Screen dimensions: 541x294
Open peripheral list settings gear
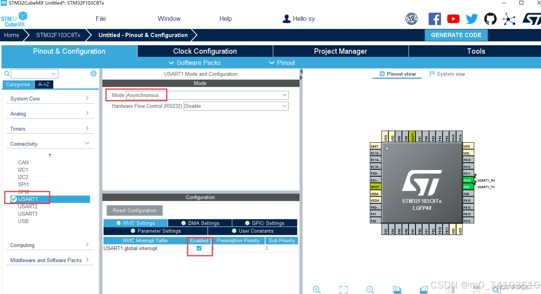click(93, 73)
